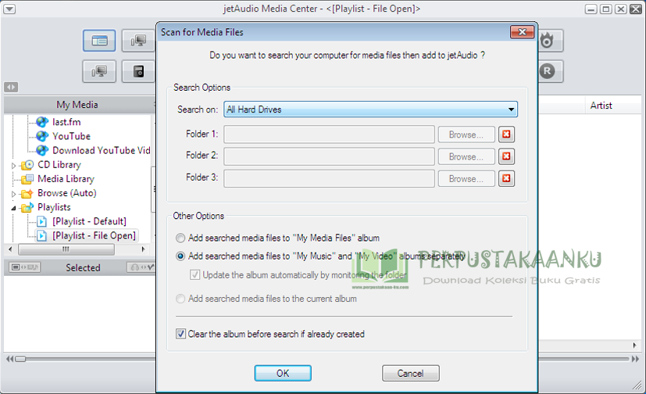This screenshot has width=646, height=394.
Task: Click OK to start media scan
Action: [x=283, y=374]
